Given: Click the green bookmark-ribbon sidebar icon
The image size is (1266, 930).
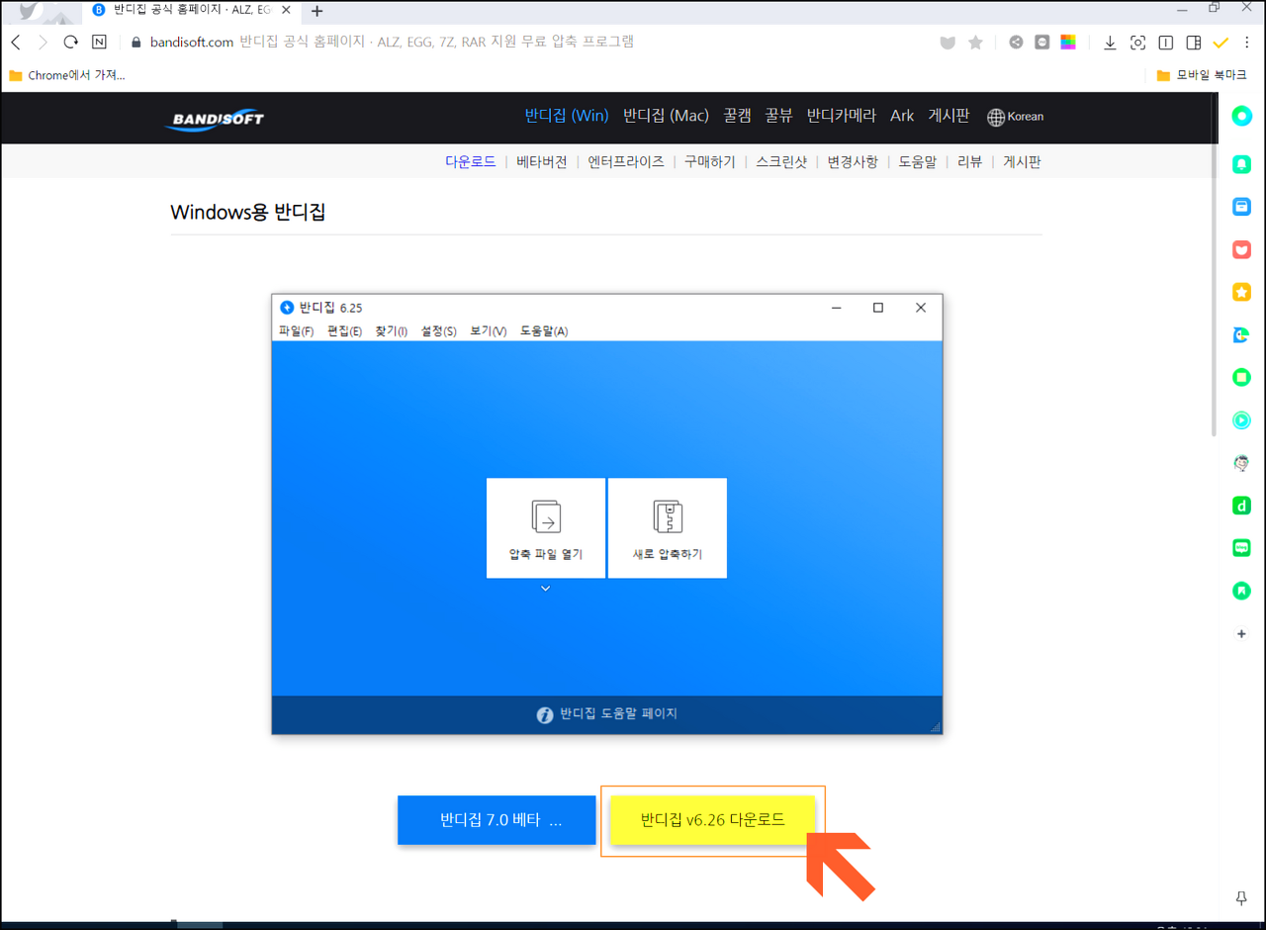Looking at the screenshot, I should pyautogui.click(x=1241, y=591).
